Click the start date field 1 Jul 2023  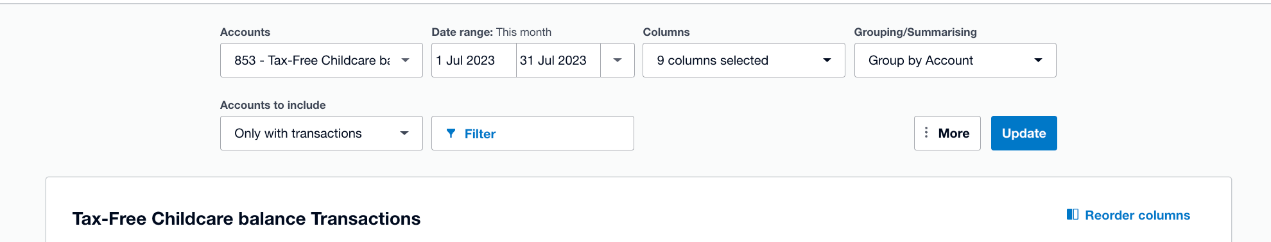pyautogui.click(x=474, y=60)
